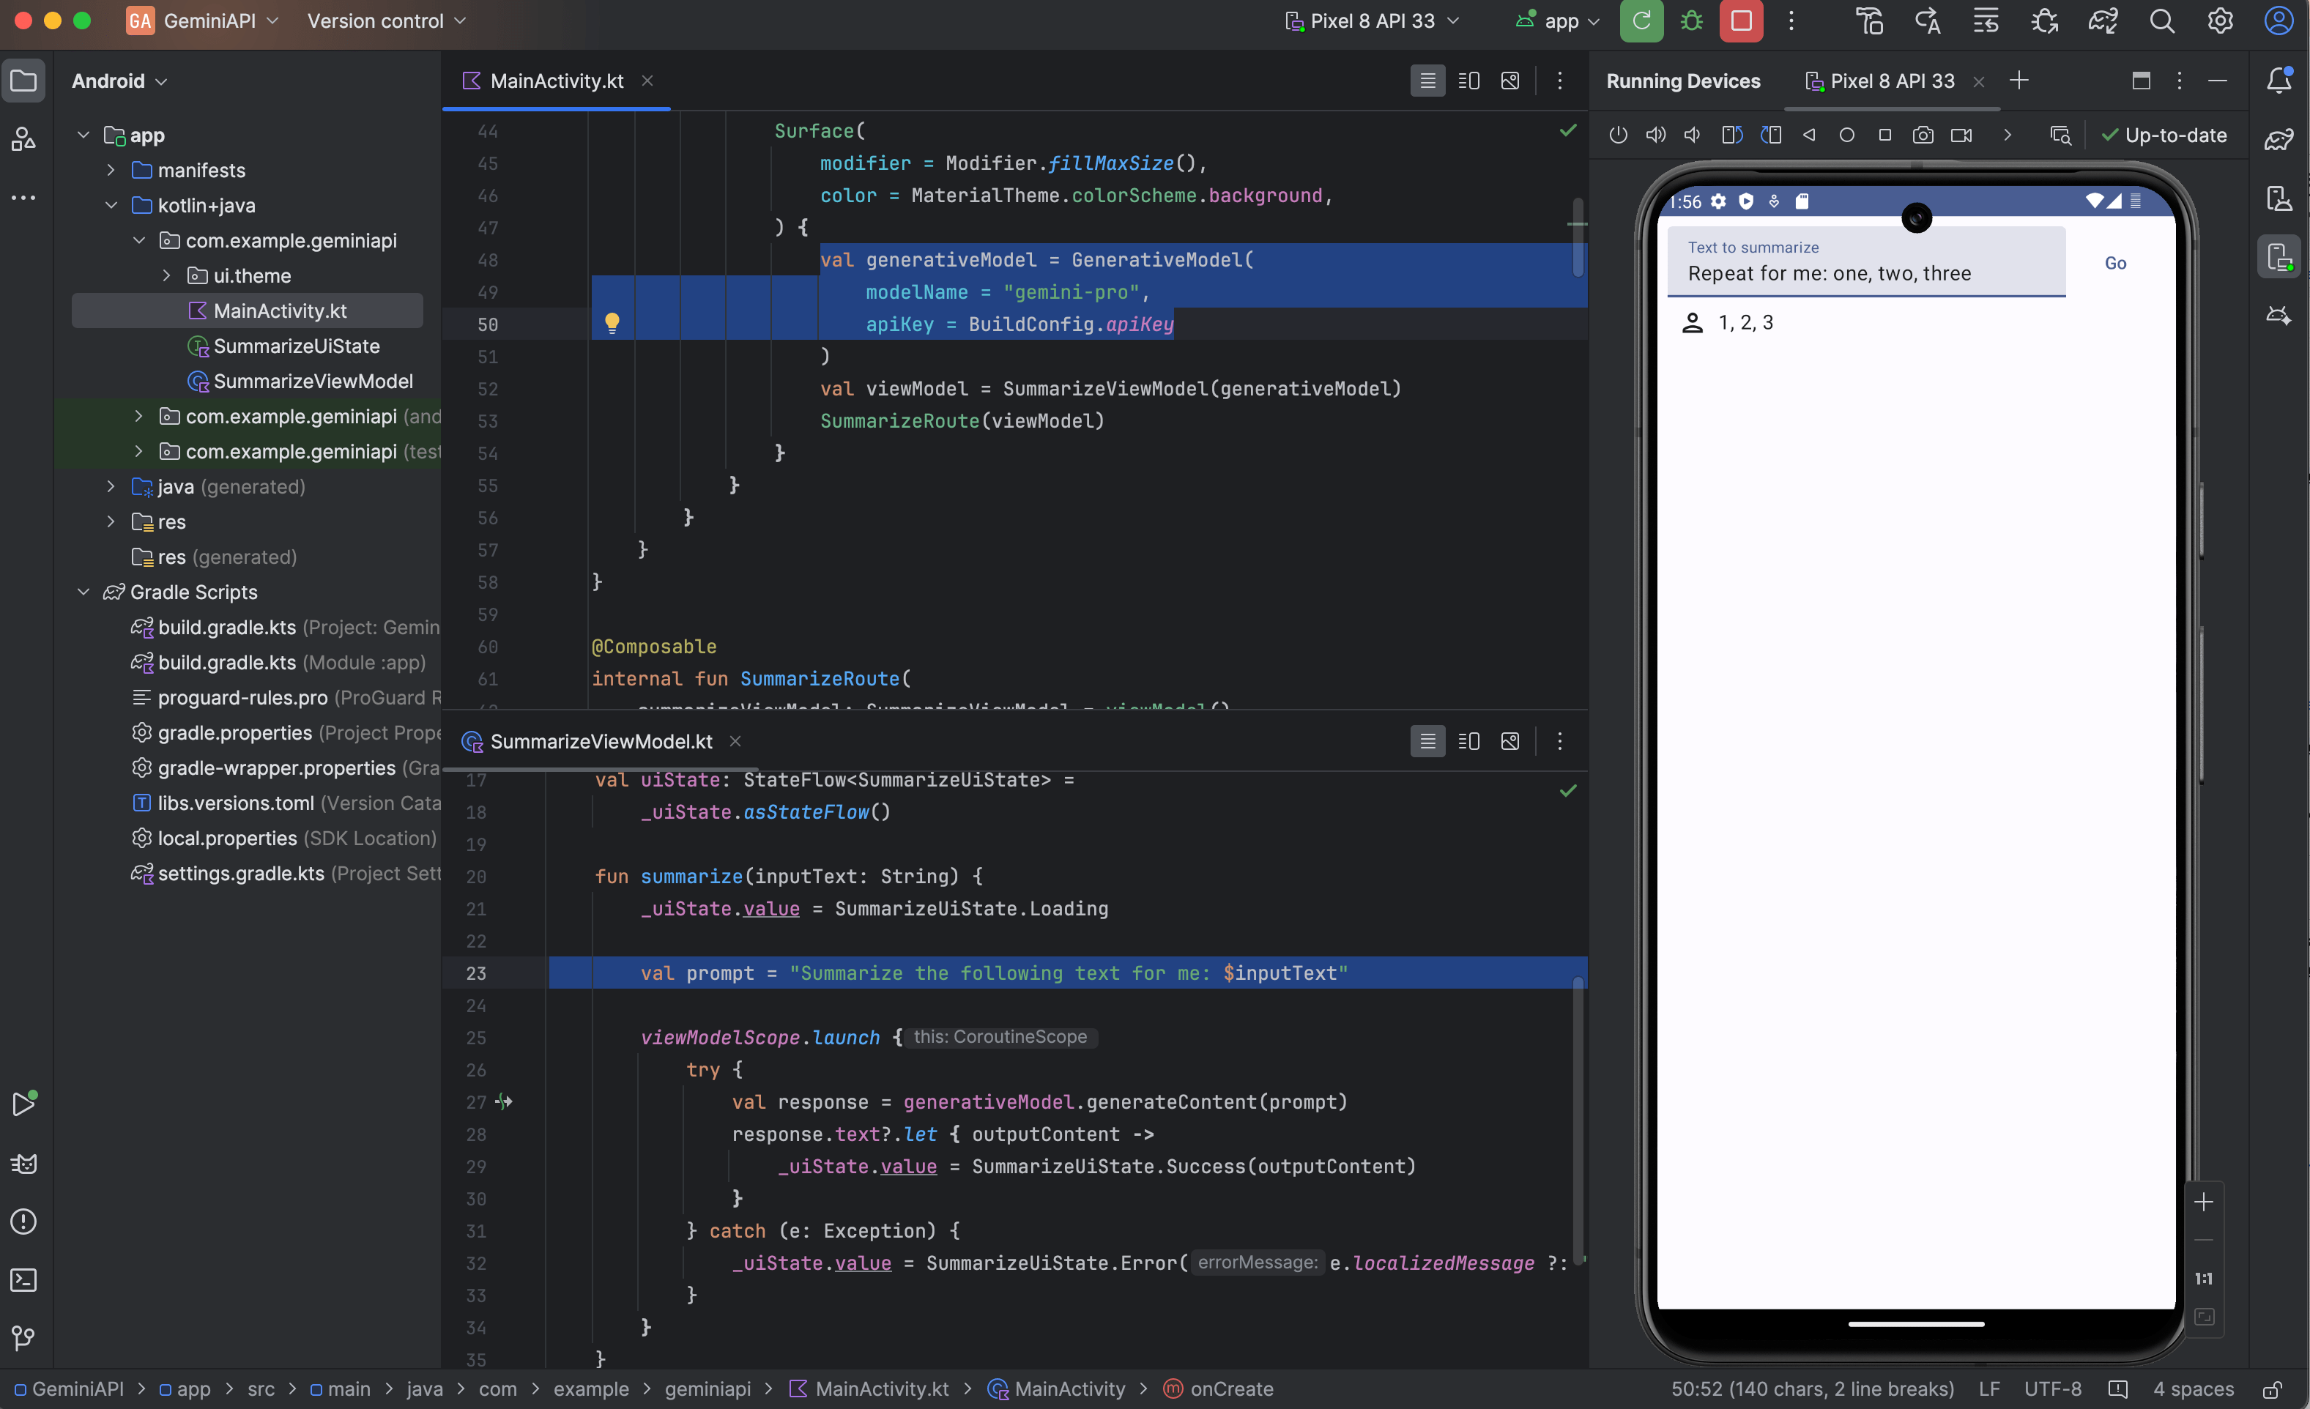Switch MainActivity editor to Split view
This screenshot has width=2310, height=1409.
coord(1468,81)
